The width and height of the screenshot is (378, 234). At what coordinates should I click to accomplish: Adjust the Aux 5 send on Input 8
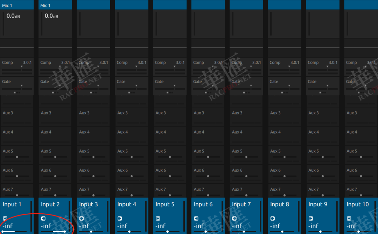click(x=285, y=157)
